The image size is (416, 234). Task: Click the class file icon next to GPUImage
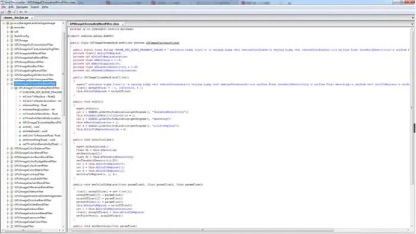[x=12, y=40]
